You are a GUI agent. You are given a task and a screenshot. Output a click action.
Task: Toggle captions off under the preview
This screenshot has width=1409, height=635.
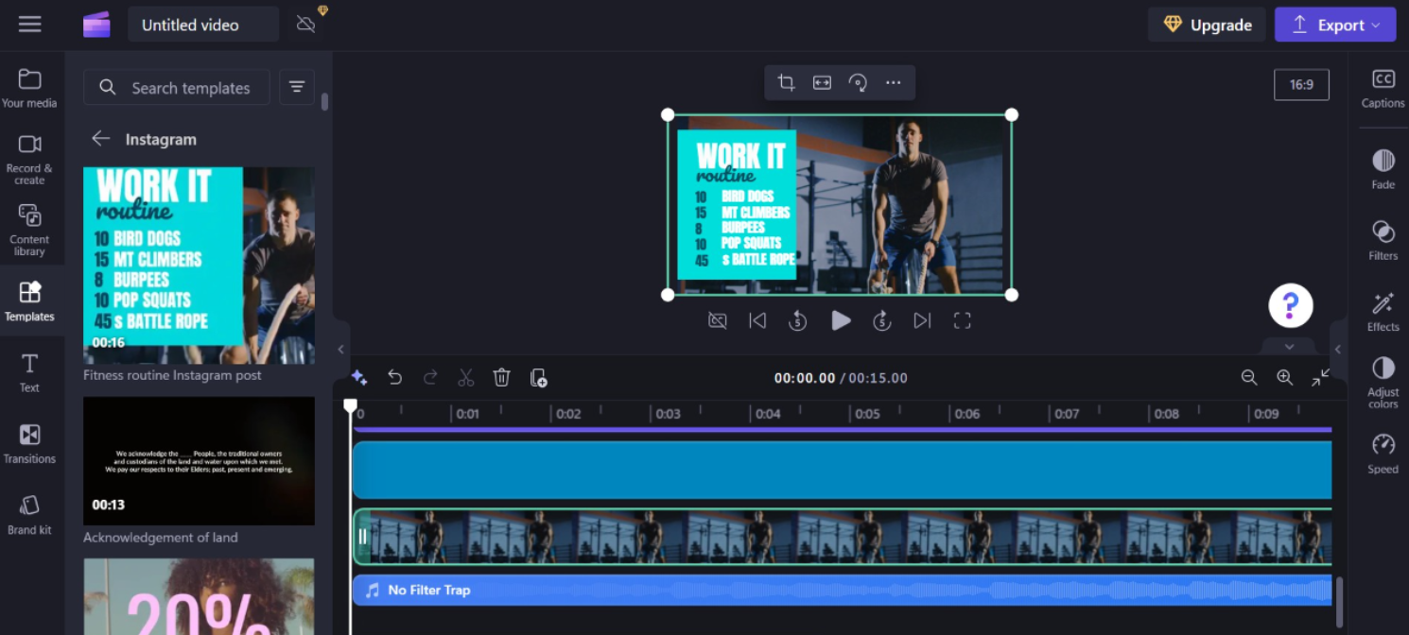click(718, 321)
